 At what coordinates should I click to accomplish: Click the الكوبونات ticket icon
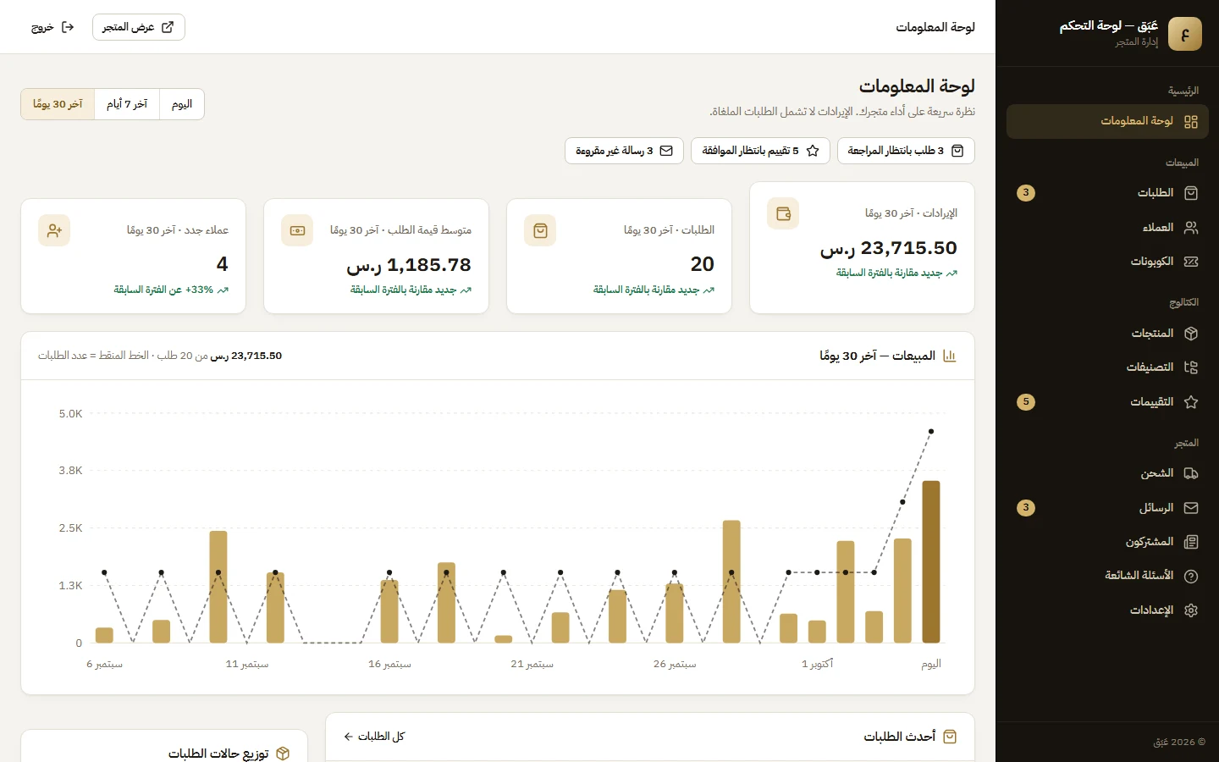(x=1191, y=262)
